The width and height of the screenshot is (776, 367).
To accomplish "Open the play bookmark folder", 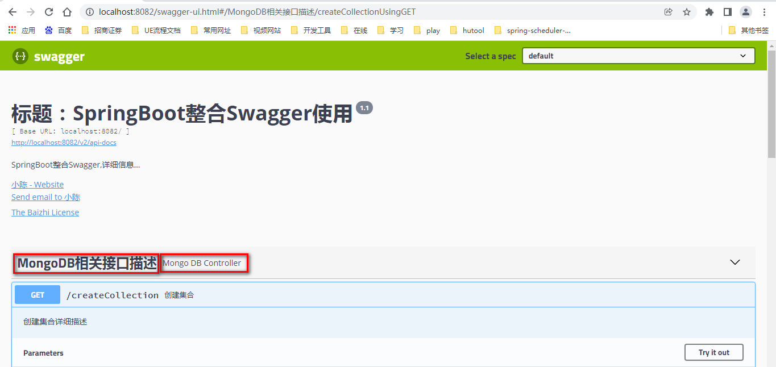I will point(427,30).
